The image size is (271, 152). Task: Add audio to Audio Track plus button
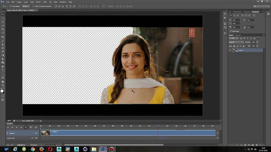coord(217,138)
